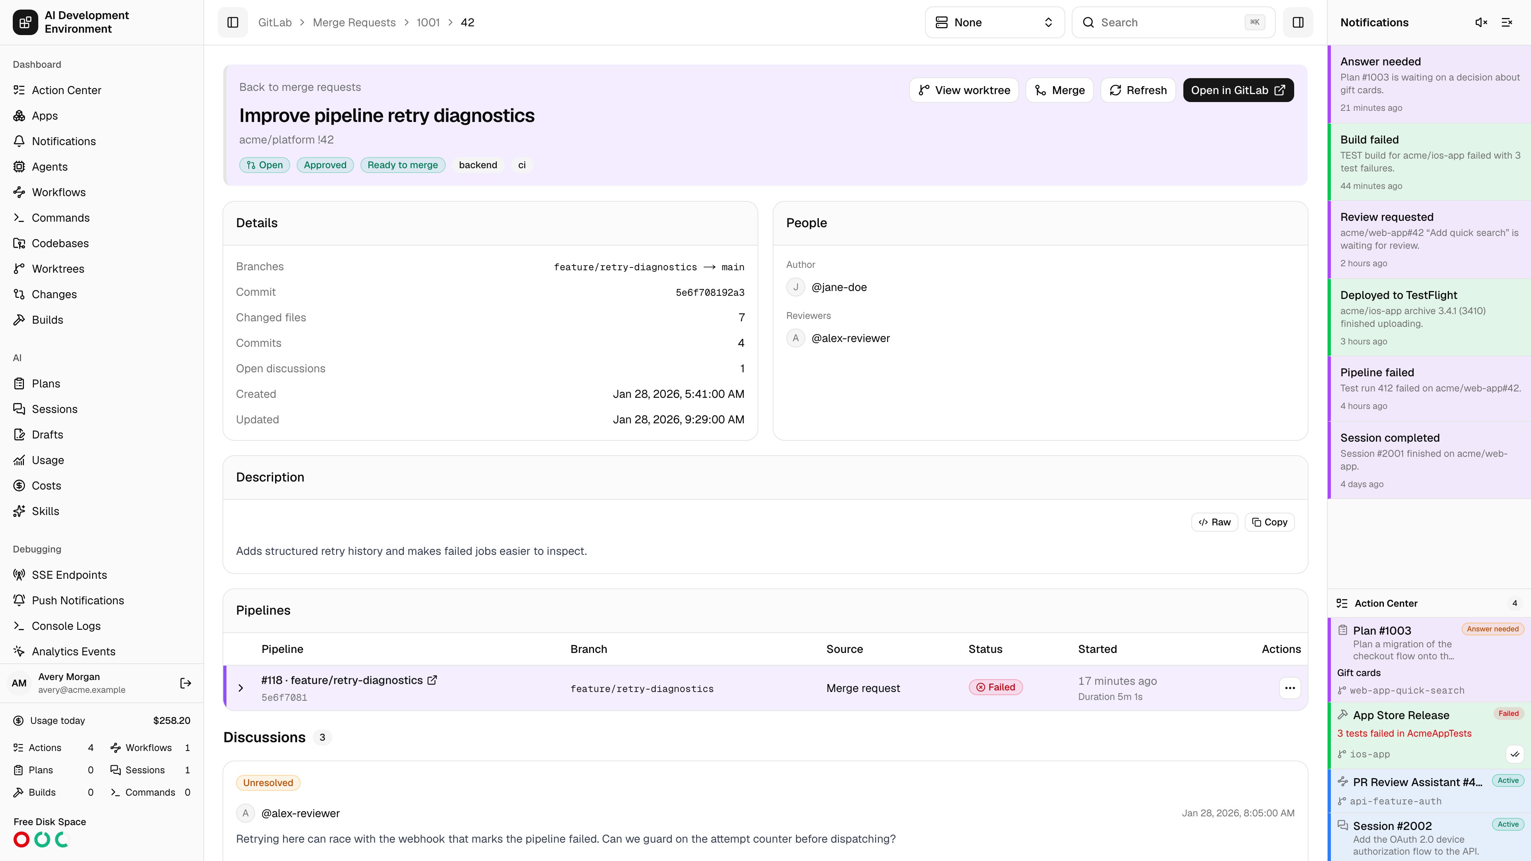Click GitLab in the breadcrumb

pos(275,22)
